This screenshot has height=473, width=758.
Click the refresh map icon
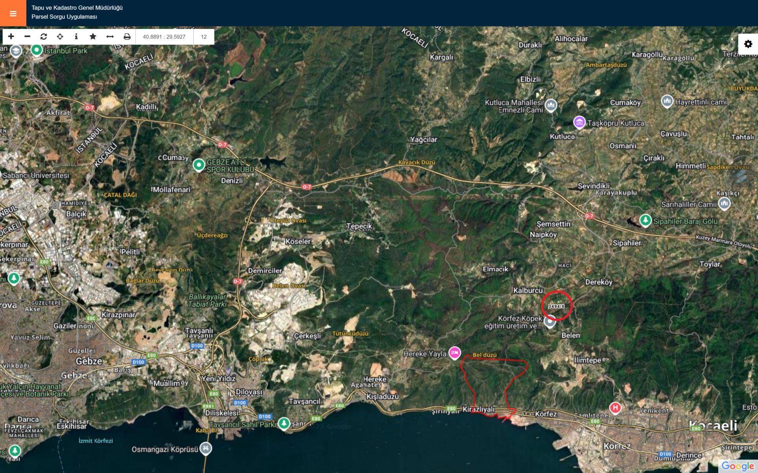pyautogui.click(x=44, y=37)
